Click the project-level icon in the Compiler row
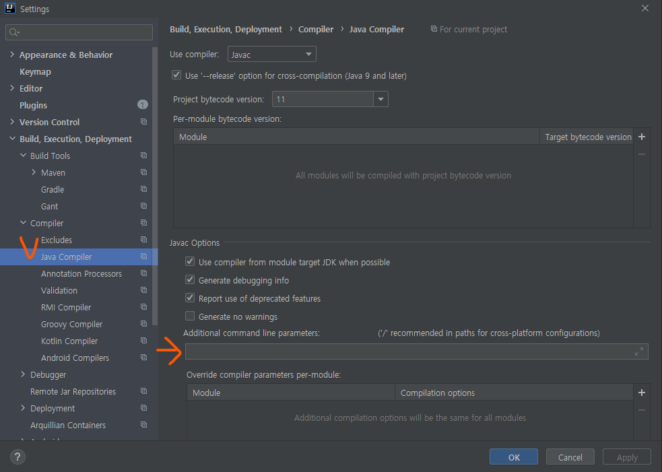The height and width of the screenshot is (472, 662). click(143, 223)
